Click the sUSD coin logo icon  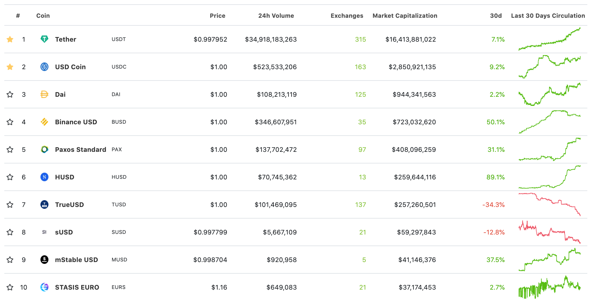coord(44,232)
